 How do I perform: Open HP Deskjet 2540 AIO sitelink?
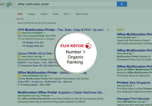[33, 46]
